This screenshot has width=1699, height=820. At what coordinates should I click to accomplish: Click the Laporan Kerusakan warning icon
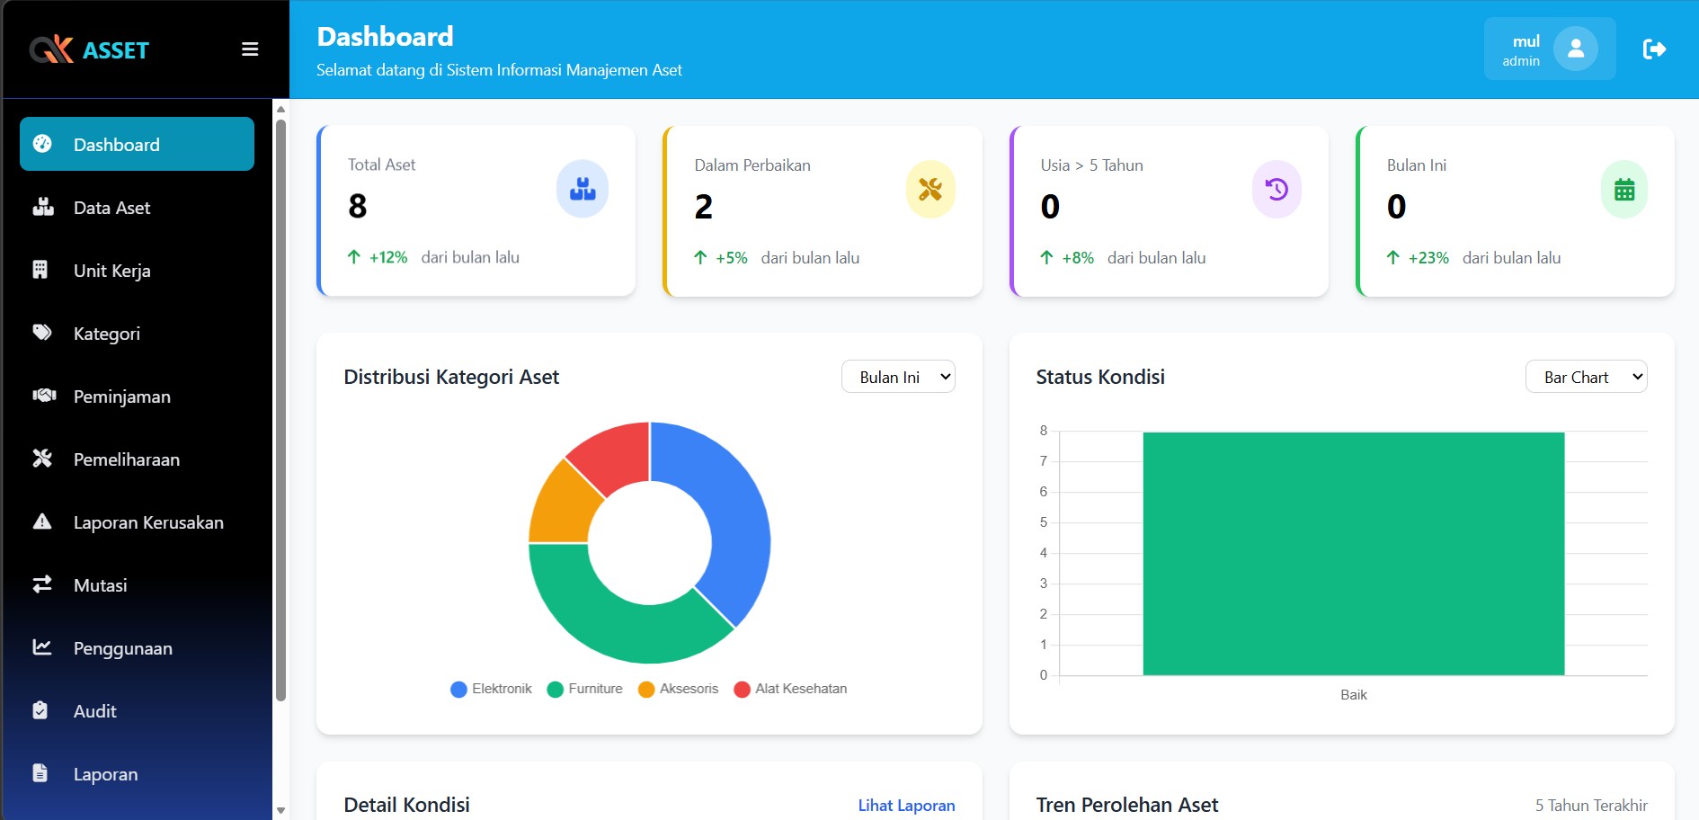point(42,522)
